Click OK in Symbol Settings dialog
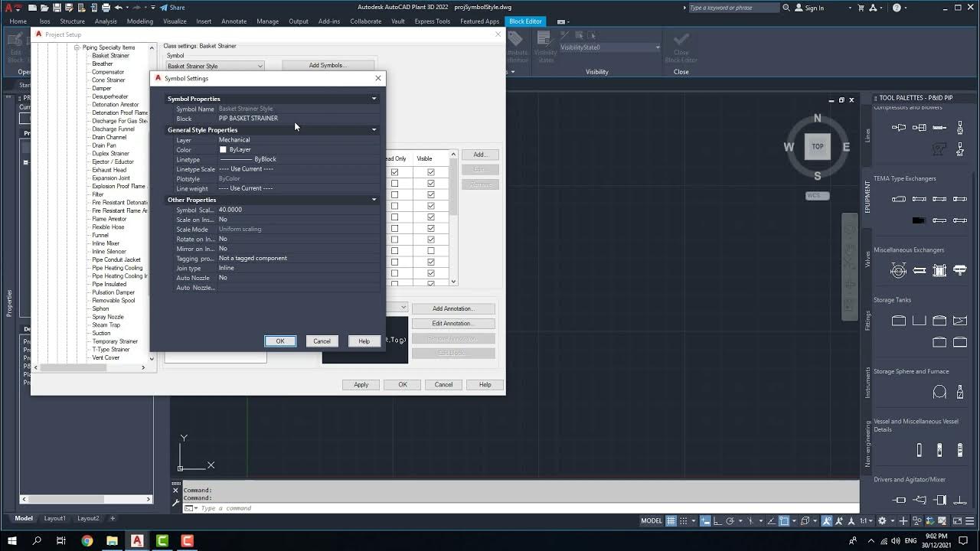 280,341
